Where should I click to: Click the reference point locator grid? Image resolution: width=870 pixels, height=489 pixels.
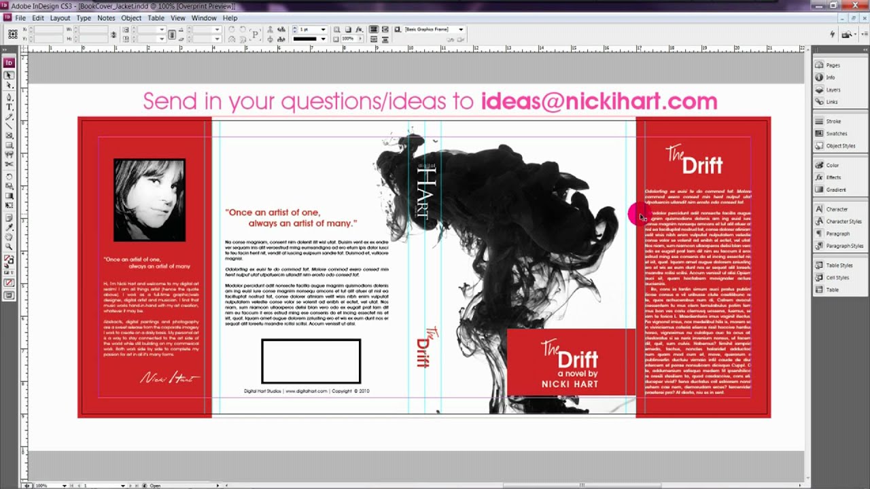click(13, 34)
